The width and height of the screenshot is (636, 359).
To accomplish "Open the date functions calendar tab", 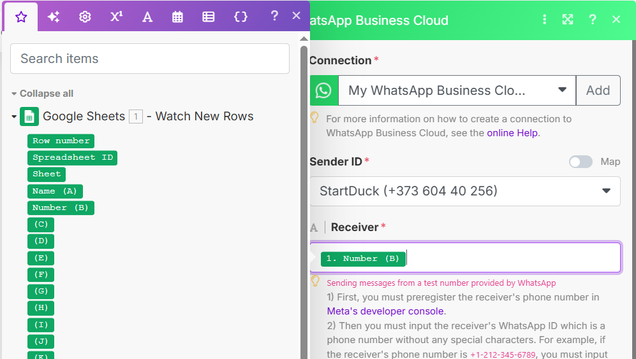I will (177, 17).
